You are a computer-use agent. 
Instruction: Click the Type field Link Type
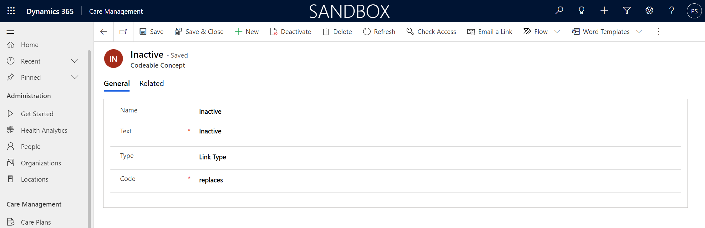tap(213, 157)
